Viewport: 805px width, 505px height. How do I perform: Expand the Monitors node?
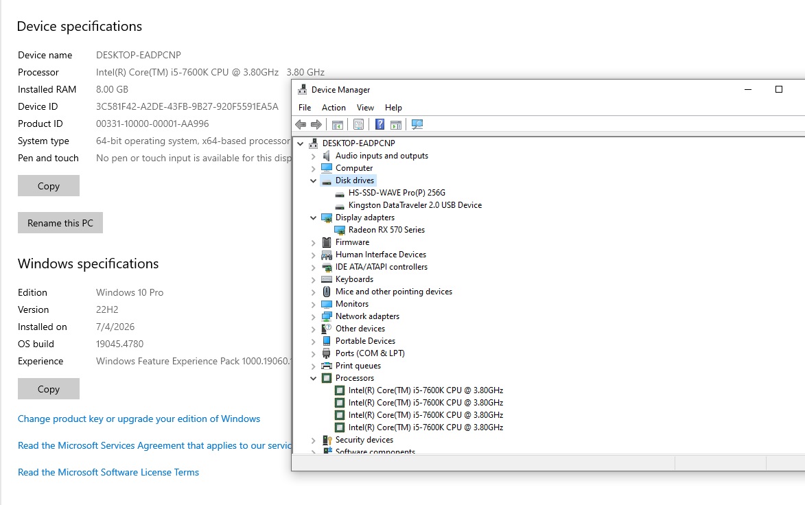click(313, 305)
